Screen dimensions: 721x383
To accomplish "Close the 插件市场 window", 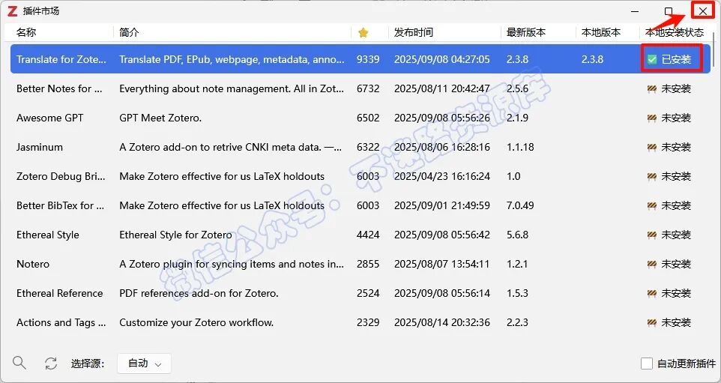I will click(703, 11).
